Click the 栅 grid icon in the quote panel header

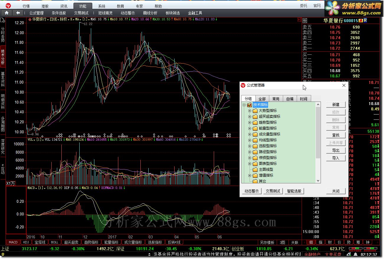pyautogui.click(x=305, y=21)
